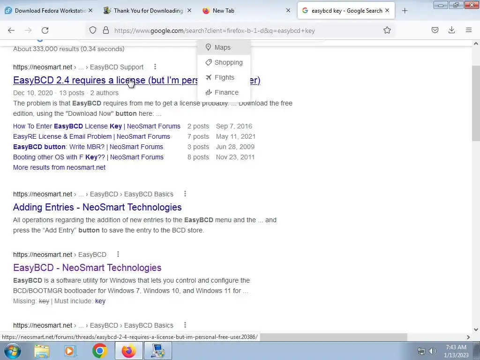Close the easybcd key Google Search tab
Screen dimensions: 480x360
pos(387,10)
